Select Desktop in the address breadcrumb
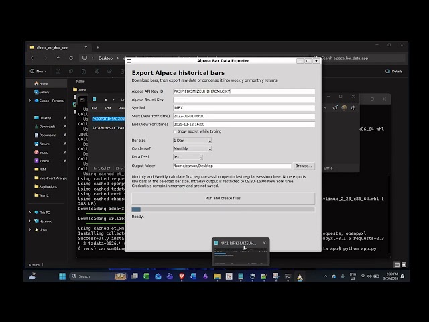Screen dimensions: 429x322 [x=106, y=58]
